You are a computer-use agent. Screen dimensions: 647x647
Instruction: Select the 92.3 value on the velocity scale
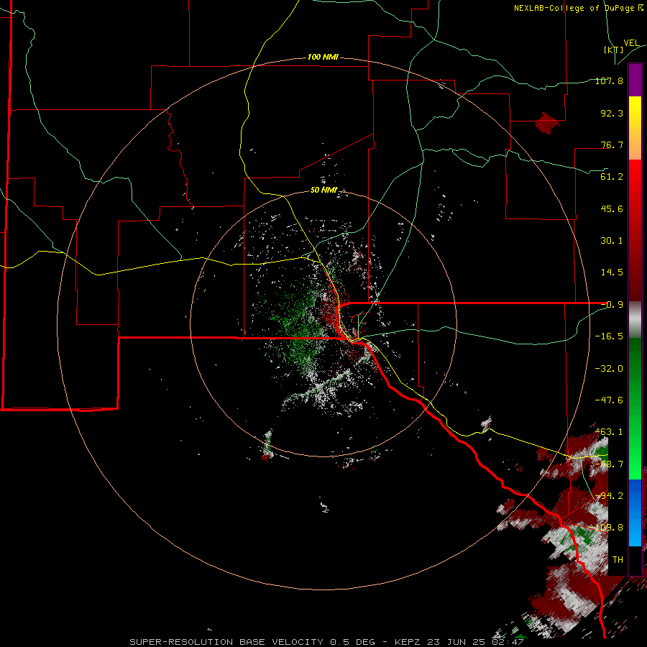612,113
